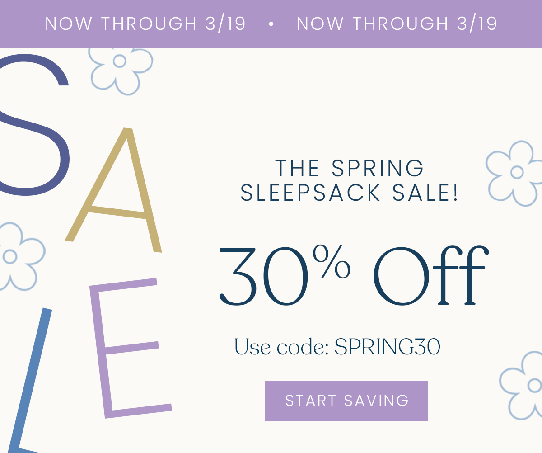Click the bullet dot between banner texts
Viewport: 542px width, 453px height.
(271, 24)
